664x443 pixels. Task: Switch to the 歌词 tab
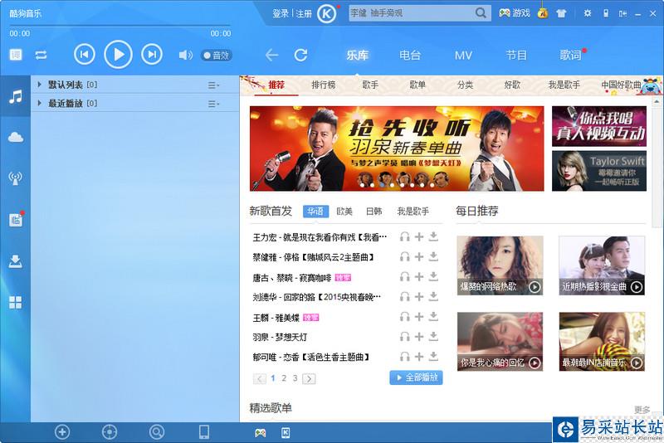(570, 55)
